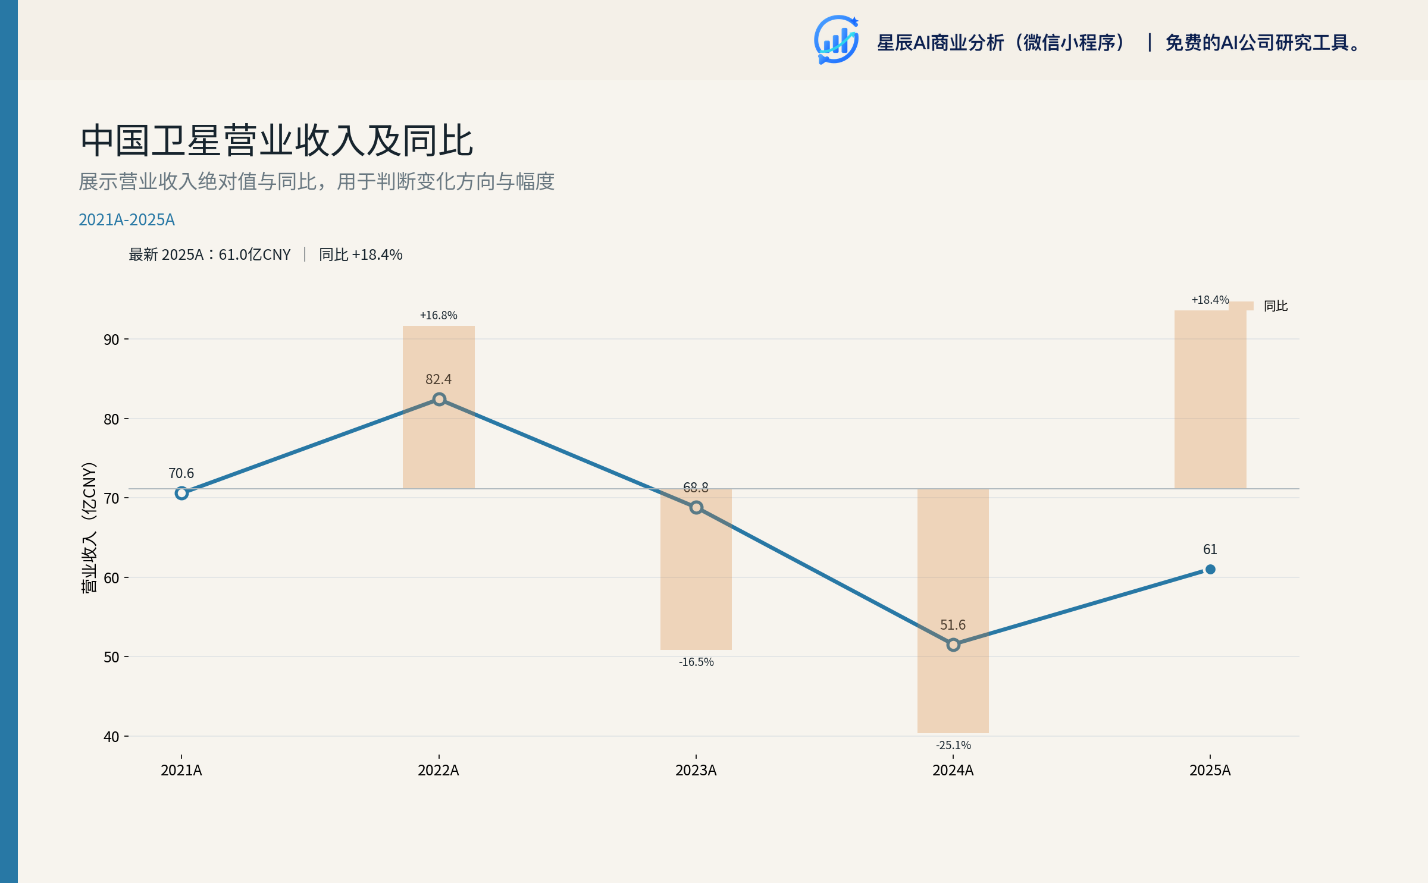Click the chart title 中国卫星营业收入及同比
The image size is (1428, 883).
click(277, 141)
